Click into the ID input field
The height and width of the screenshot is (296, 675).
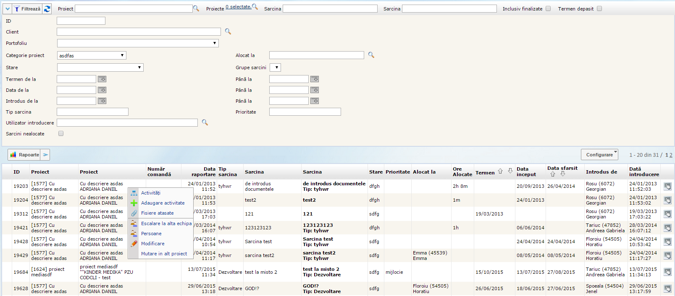pyautogui.click(x=81, y=21)
